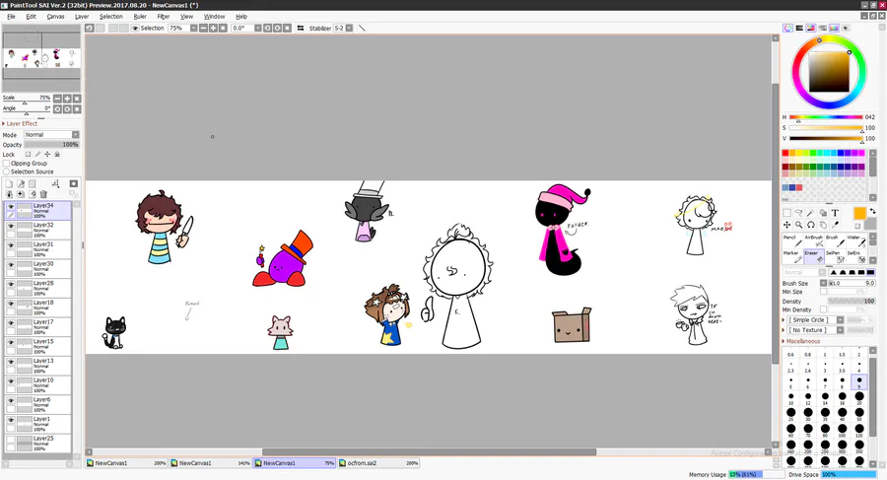Screen dimensions: 887x480
Task: Switch to NewCanvas1 tab at 200%
Action: (x=126, y=463)
